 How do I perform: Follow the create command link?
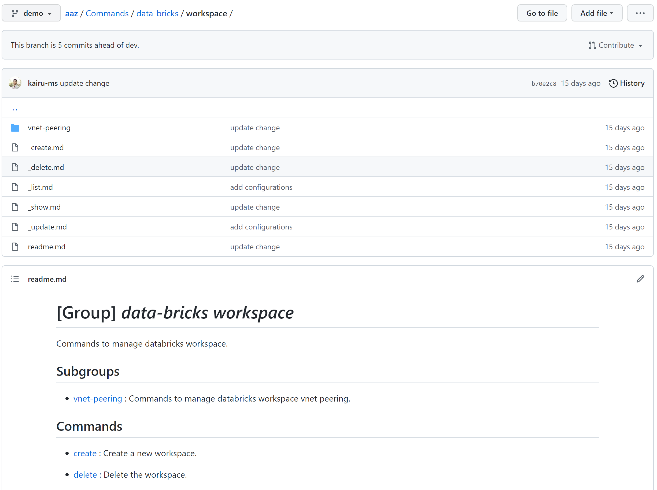(x=85, y=454)
